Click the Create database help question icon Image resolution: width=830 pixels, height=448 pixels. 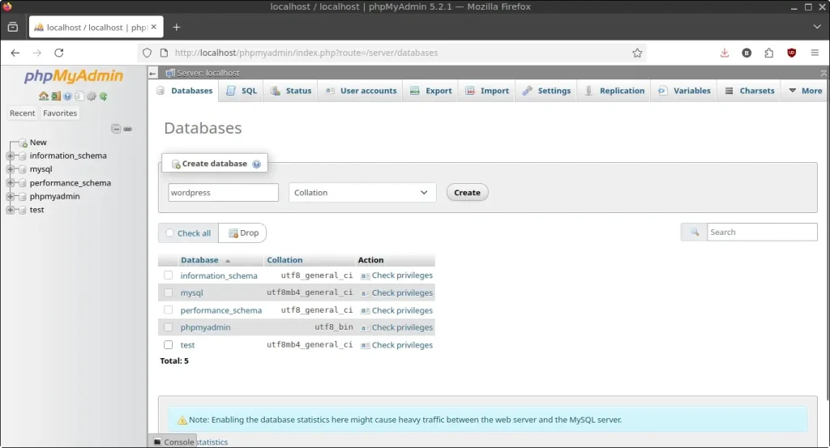pos(256,164)
